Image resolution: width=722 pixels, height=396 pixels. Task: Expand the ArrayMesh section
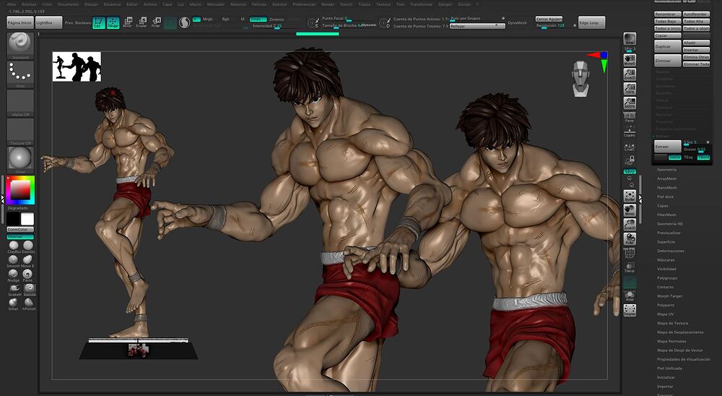pyautogui.click(x=666, y=178)
